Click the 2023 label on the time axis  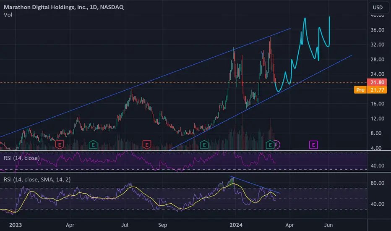(x=16, y=225)
